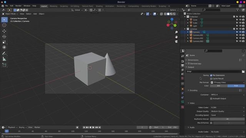Click the Keyframe Interval value slider
This screenshot has width=246, height=138.
[227, 119]
